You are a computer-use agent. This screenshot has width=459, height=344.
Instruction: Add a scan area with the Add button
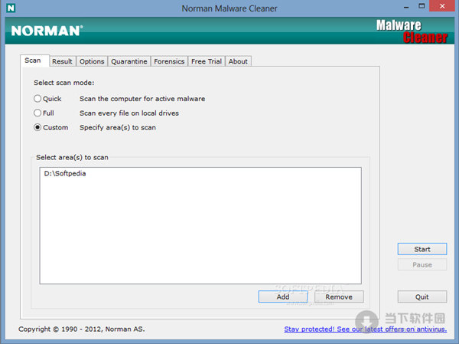[283, 296]
